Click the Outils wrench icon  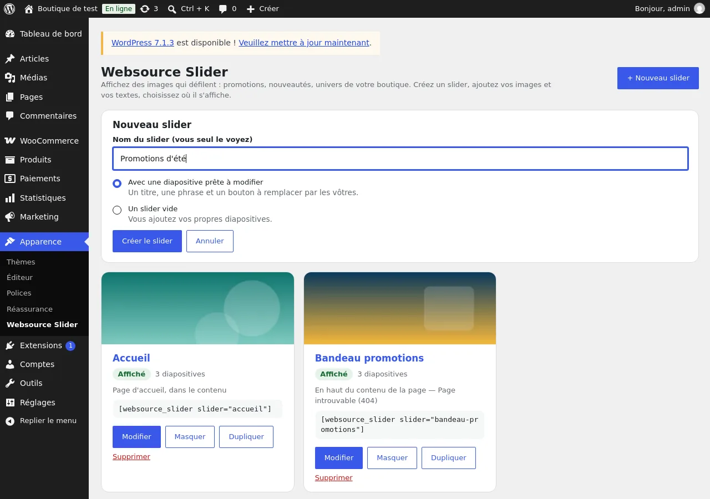click(x=10, y=383)
